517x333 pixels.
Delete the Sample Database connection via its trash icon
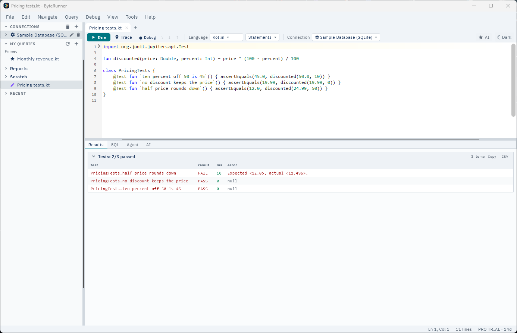coord(78,35)
